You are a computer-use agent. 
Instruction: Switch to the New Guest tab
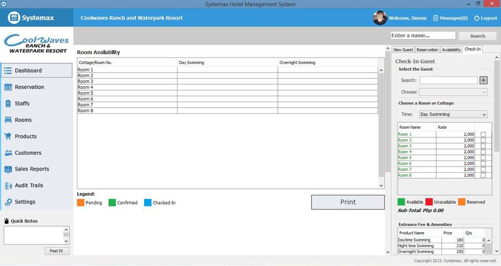tap(403, 50)
